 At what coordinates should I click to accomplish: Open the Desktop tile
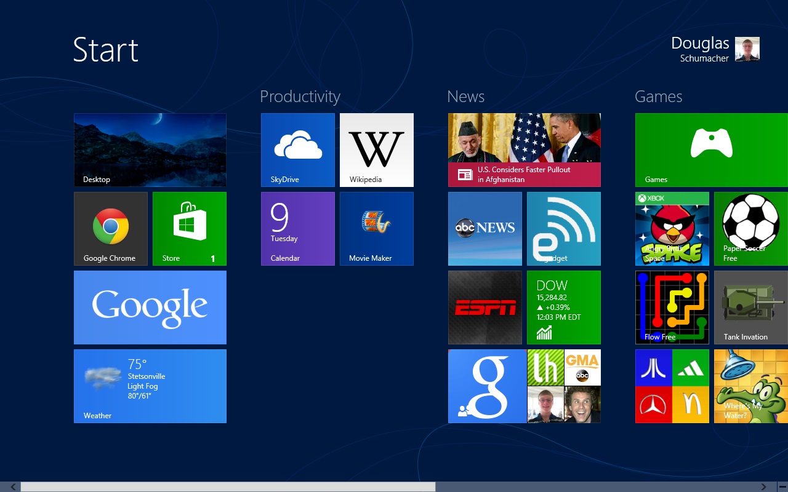pyautogui.click(x=150, y=150)
